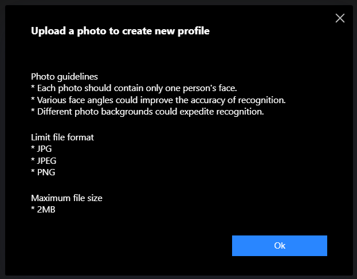Image resolution: width=357 pixels, height=279 pixels.
Task: Close the upload photo dialog
Action: (340, 18)
